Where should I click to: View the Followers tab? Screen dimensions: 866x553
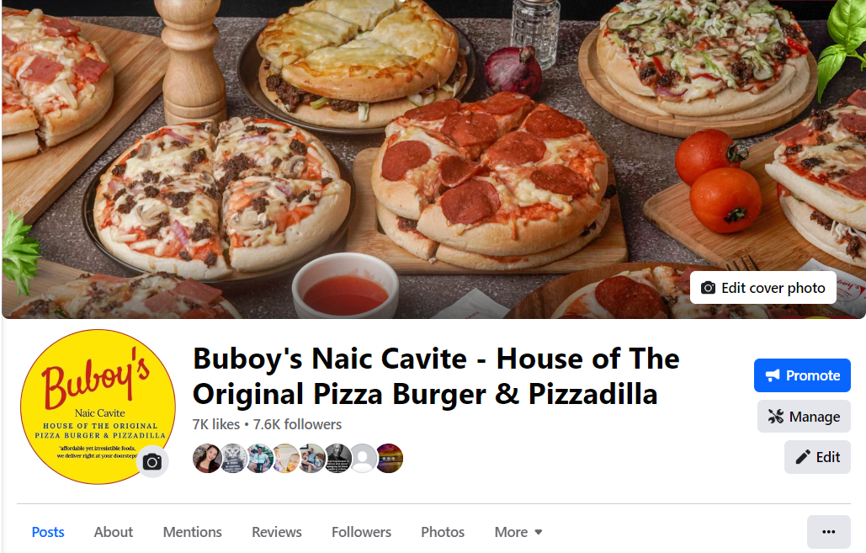361,532
